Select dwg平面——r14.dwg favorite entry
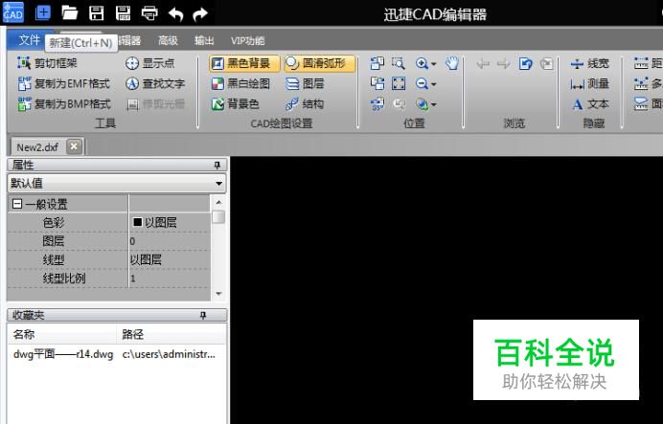This screenshot has height=424, width=663. pyautogui.click(x=63, y=354)
